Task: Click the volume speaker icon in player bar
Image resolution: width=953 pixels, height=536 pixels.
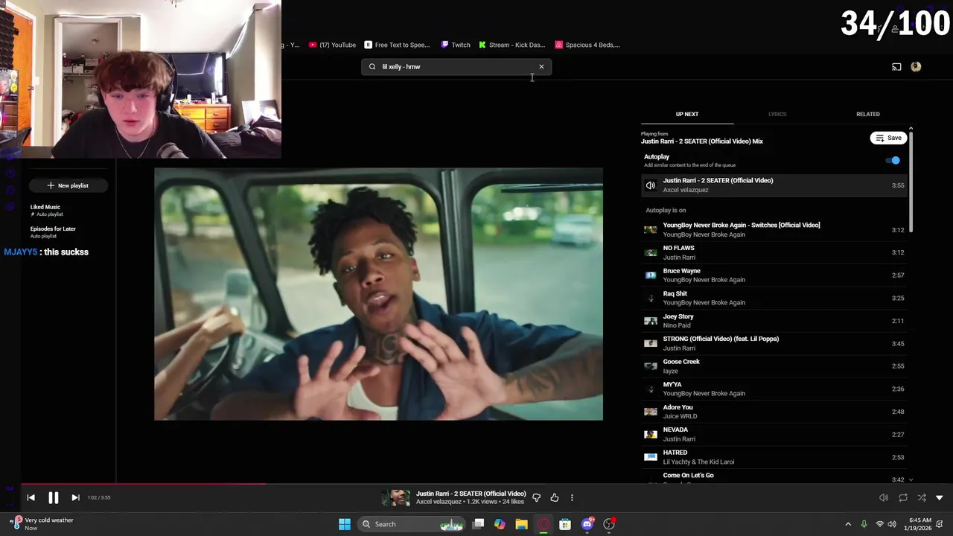Action: click(884, 498)
